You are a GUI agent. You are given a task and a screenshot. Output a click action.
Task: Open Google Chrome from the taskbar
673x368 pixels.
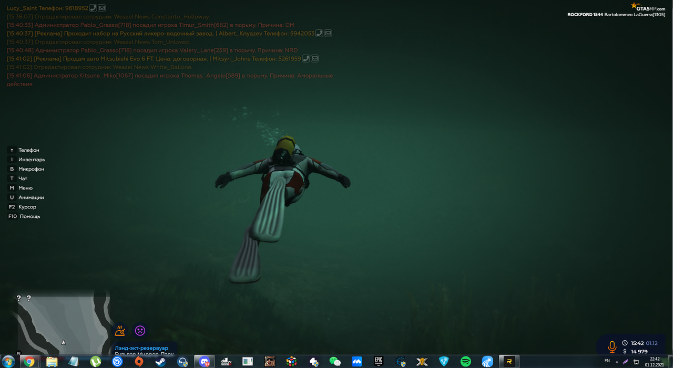coord(29,361)
